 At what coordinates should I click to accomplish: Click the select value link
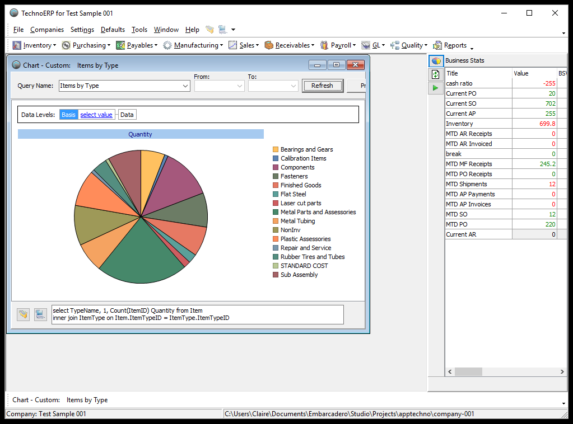(96, 115)
